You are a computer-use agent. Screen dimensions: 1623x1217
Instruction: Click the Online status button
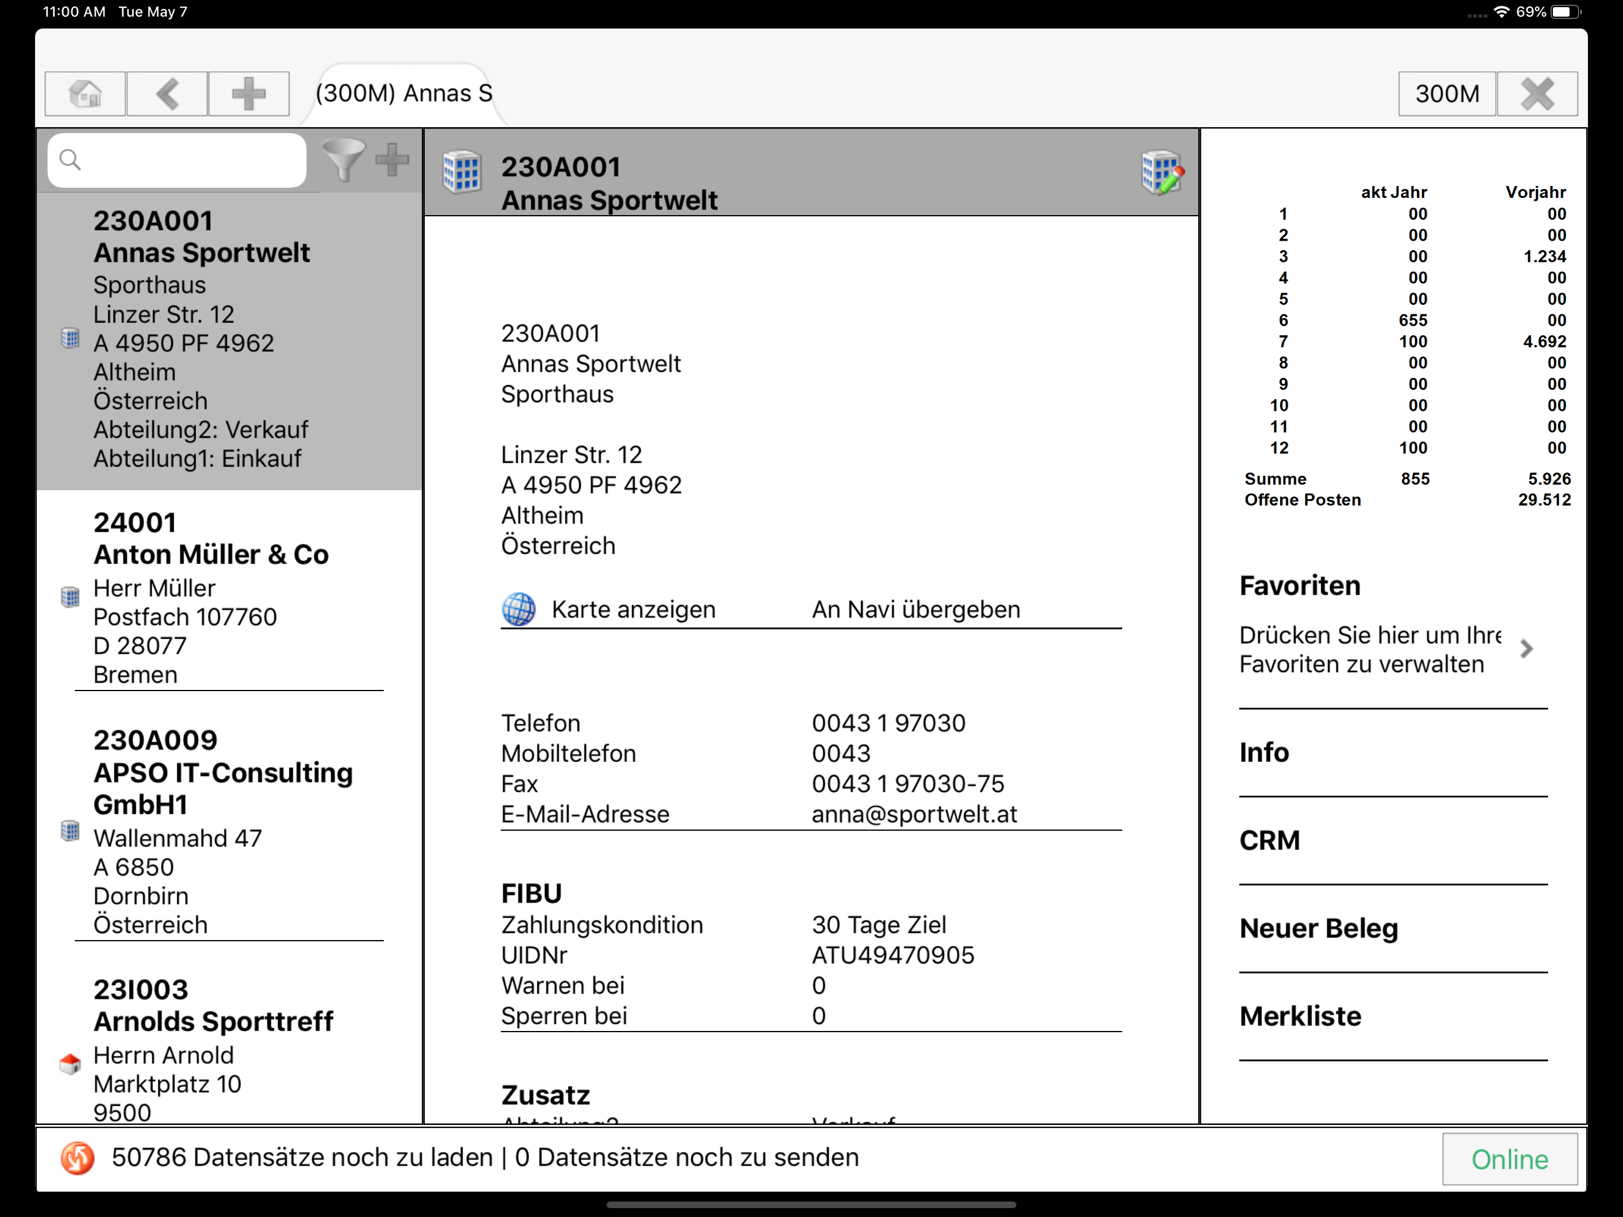coord(1510,1159)
